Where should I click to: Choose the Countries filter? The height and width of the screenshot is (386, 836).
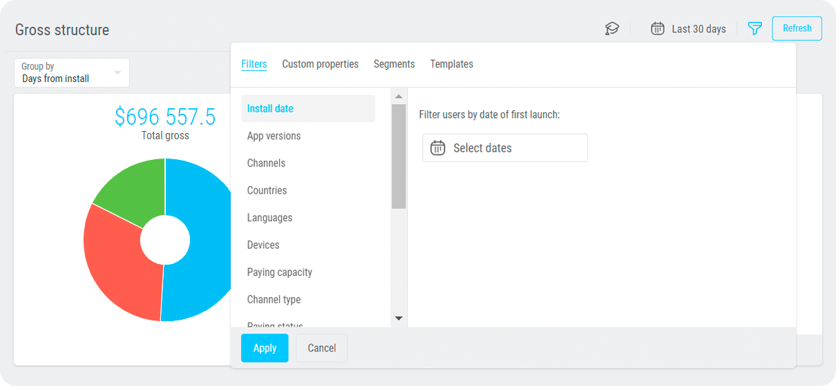pyautogui.click(x=267, y=190)
